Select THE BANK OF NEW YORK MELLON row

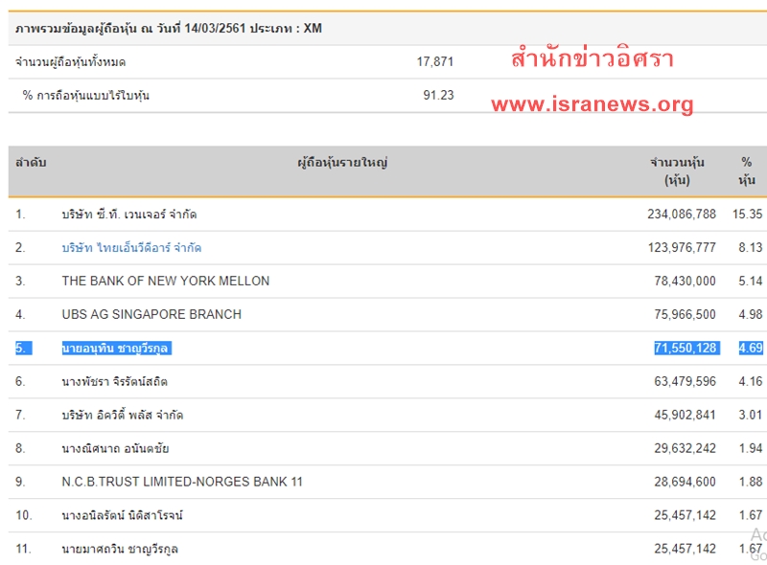166,282
